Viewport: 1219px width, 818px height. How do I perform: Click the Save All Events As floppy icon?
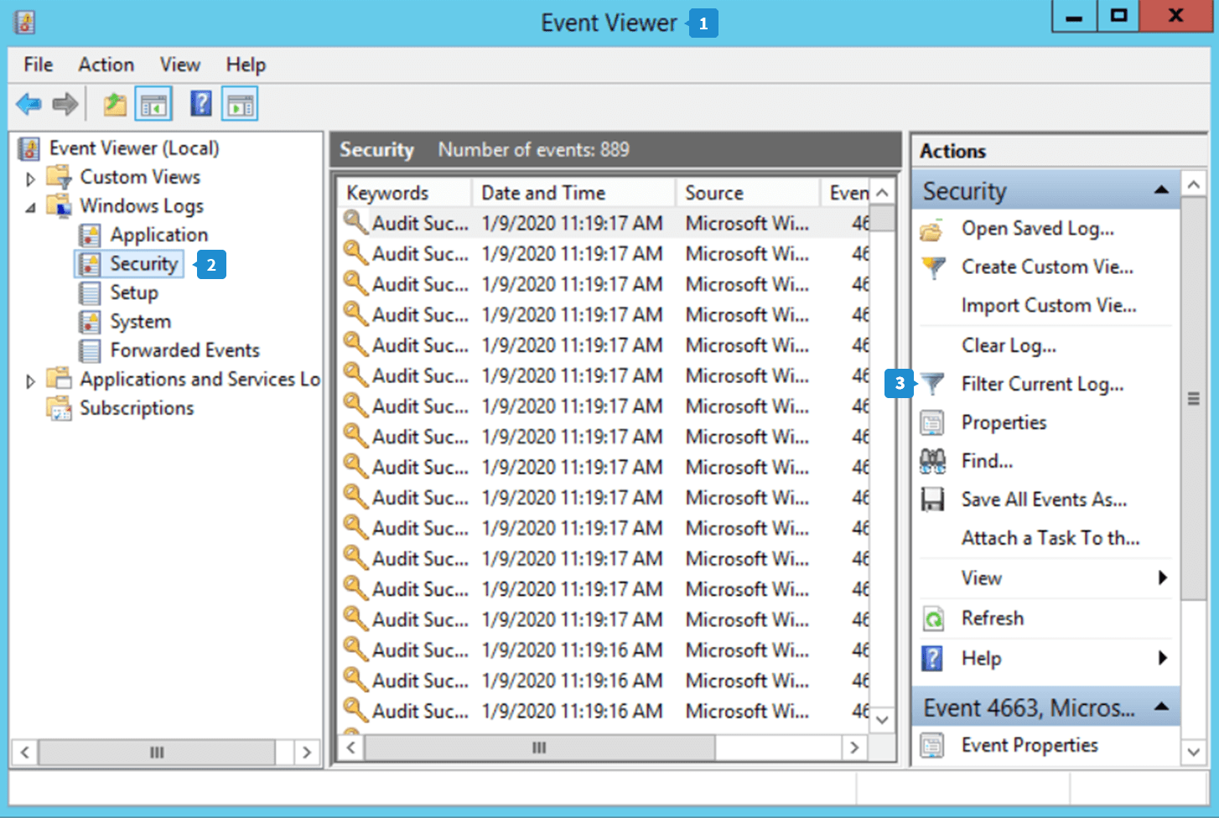point(932,500)
